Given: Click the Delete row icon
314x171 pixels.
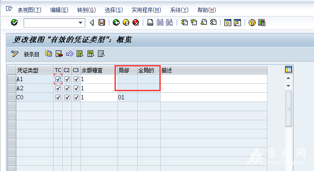Looking at the screenshot, I should (59, 54).
